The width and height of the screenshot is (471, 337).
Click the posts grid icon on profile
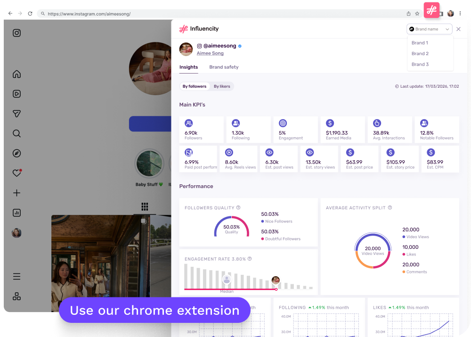145,206
